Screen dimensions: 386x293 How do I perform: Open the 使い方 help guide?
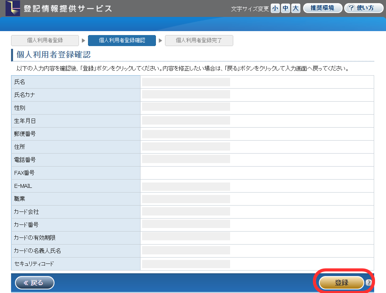tap(361, 8)
